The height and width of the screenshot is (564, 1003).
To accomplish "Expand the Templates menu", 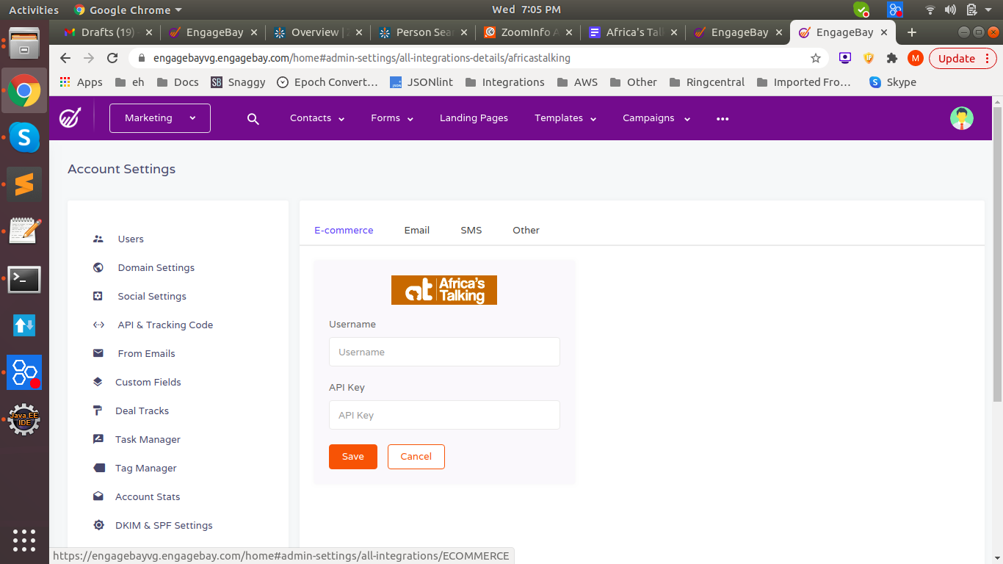I will [565, 118].
